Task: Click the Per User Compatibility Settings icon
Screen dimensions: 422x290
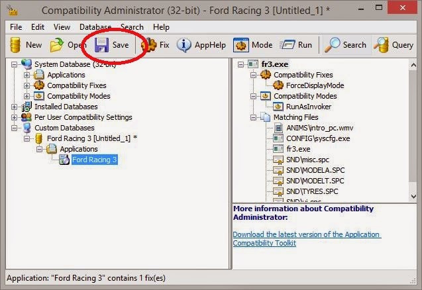Action: coord(26,117)
